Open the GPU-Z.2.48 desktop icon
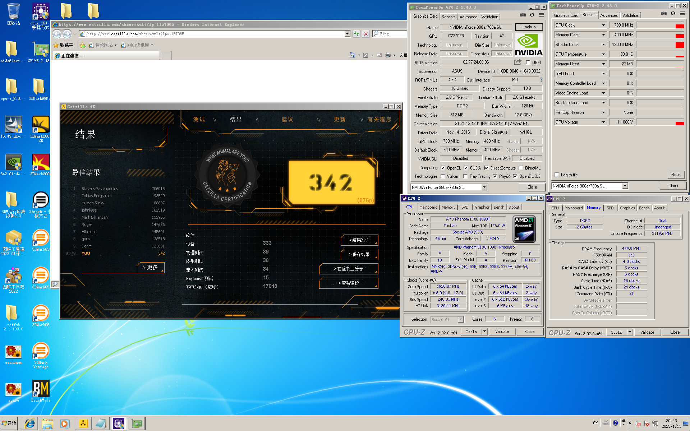690x431 pixels. 41,52
